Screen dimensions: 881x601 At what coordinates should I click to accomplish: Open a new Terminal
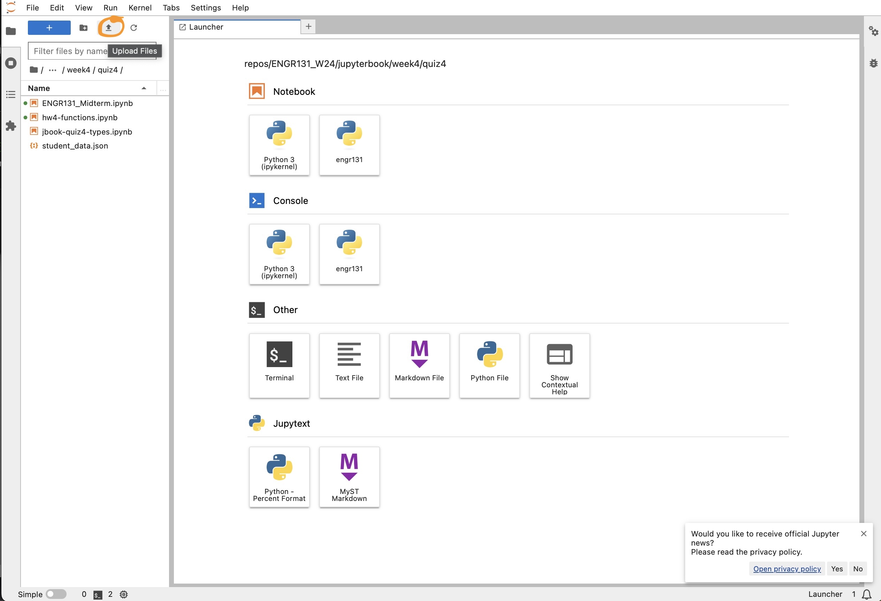[x=279, y=366]
